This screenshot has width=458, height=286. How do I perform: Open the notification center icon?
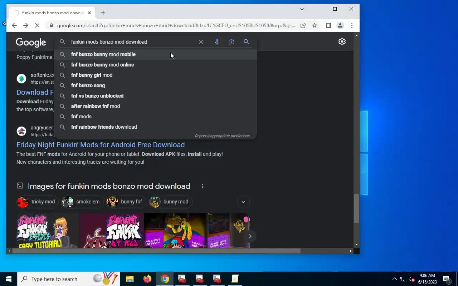pos(447,279)
